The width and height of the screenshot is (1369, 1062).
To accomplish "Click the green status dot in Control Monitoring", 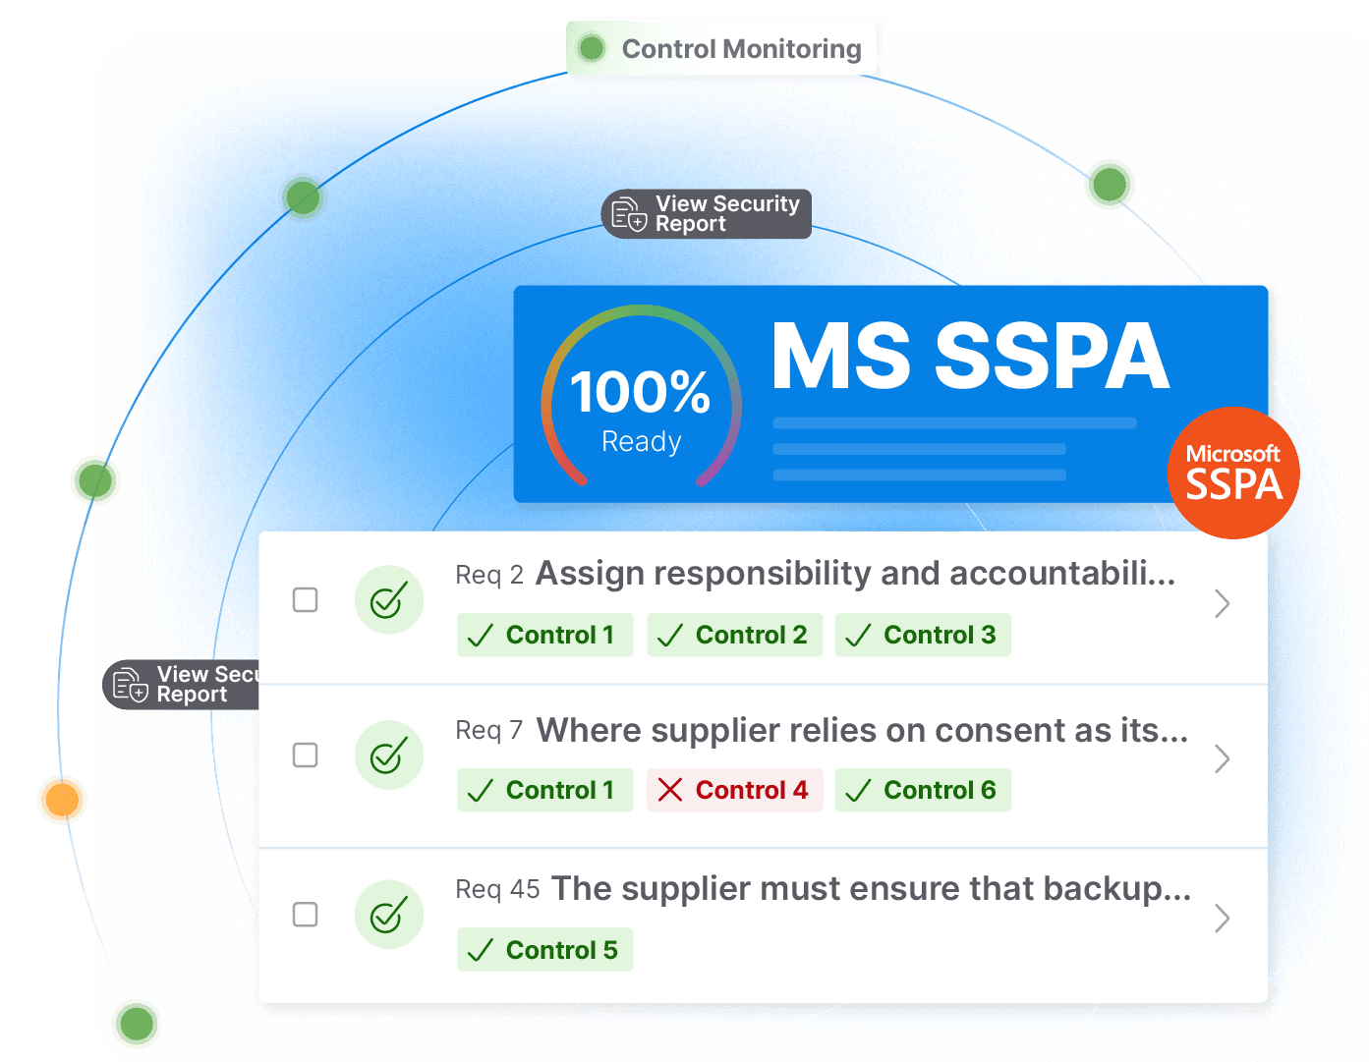I will 592,48.
